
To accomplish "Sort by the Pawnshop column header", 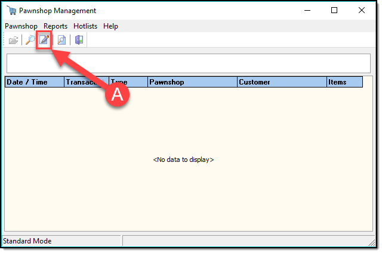I will 192,82.
